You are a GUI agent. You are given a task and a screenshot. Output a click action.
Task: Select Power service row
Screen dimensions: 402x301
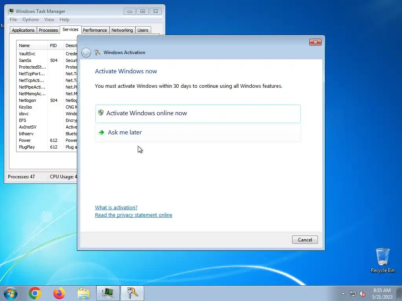click(x=47, y=140)
